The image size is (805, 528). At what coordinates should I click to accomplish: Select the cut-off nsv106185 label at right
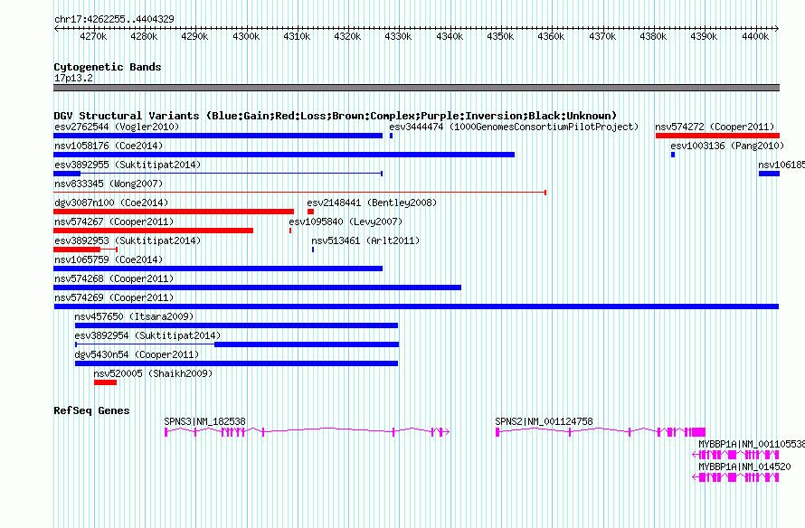[781, 165]
